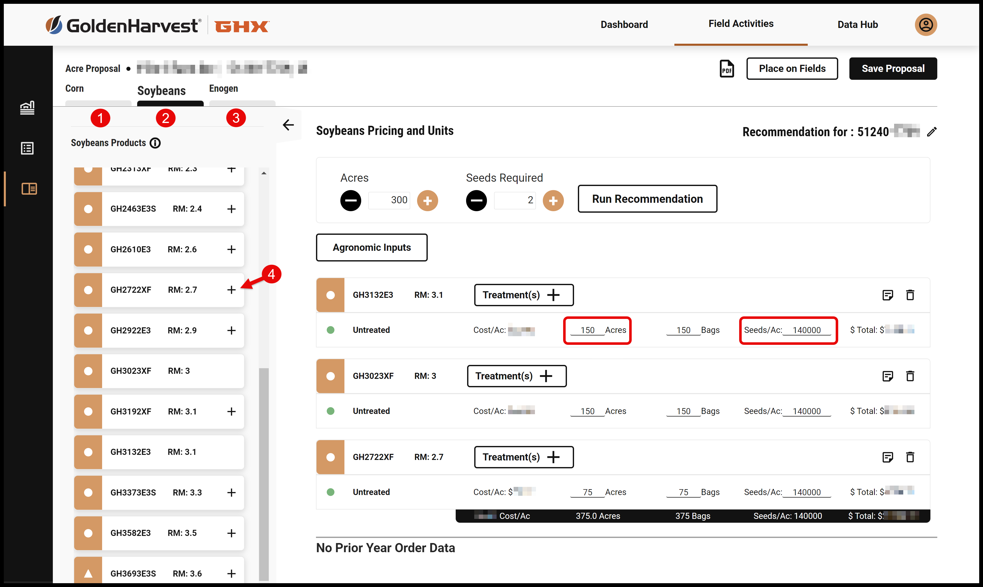
Task: Click the Place on Fields button
Action: click(x=792, y=69)
